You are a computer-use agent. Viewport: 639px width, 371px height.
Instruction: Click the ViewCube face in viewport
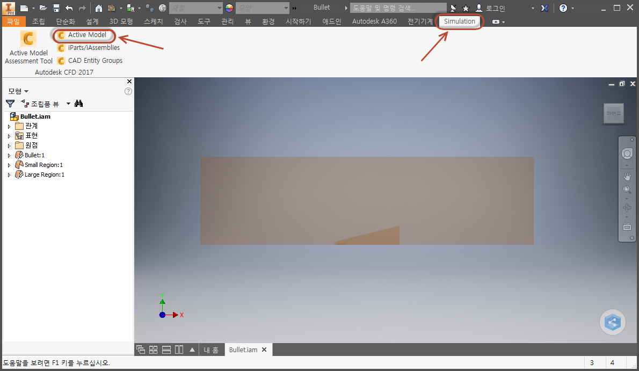click(x=613, y=113)
